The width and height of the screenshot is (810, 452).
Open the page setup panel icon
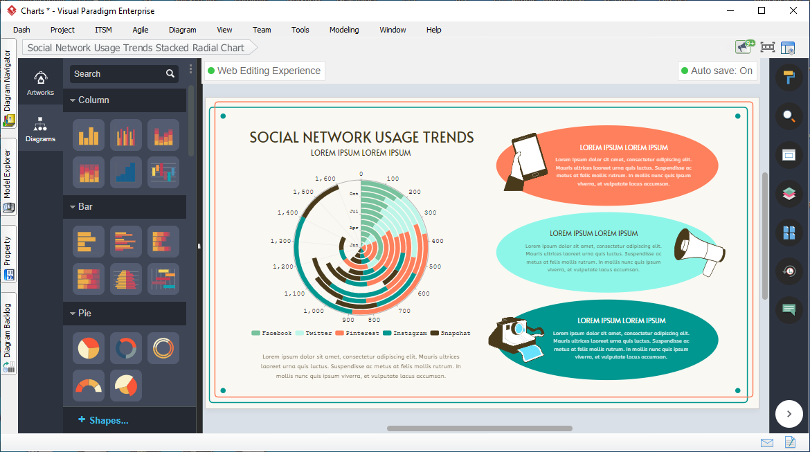(789, 155)
